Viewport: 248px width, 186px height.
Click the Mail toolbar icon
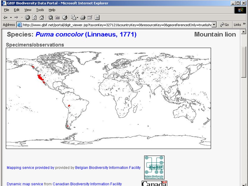74,17
